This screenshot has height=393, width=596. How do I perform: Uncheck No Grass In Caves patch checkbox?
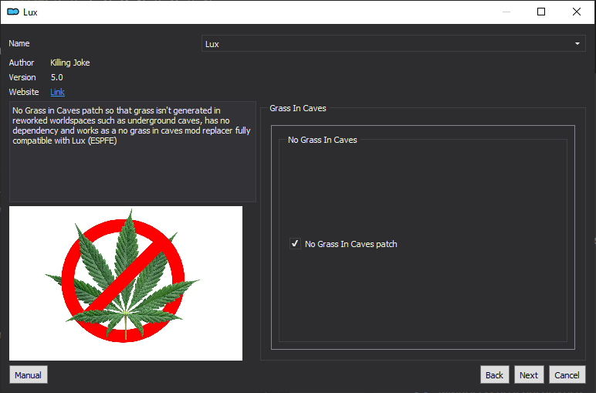[x=295, y=244]
